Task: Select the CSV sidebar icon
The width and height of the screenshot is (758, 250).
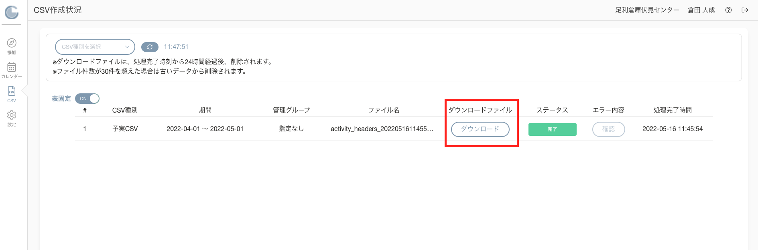Action: pyautogui.click(x=12, y=91)
